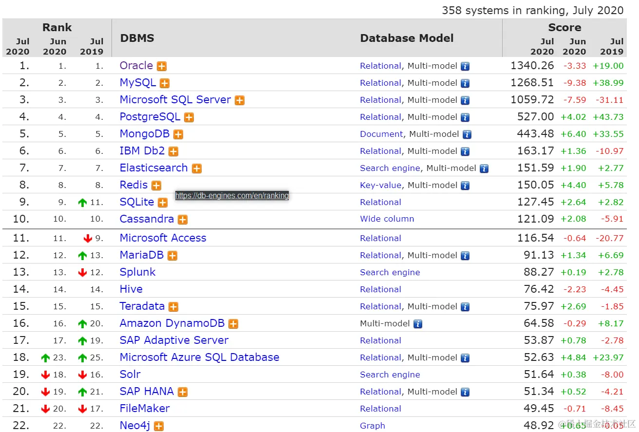Click the orange plus icon beside Neo4j
Viewport: 639px width, 432px height.
click(x=159, y=426)
